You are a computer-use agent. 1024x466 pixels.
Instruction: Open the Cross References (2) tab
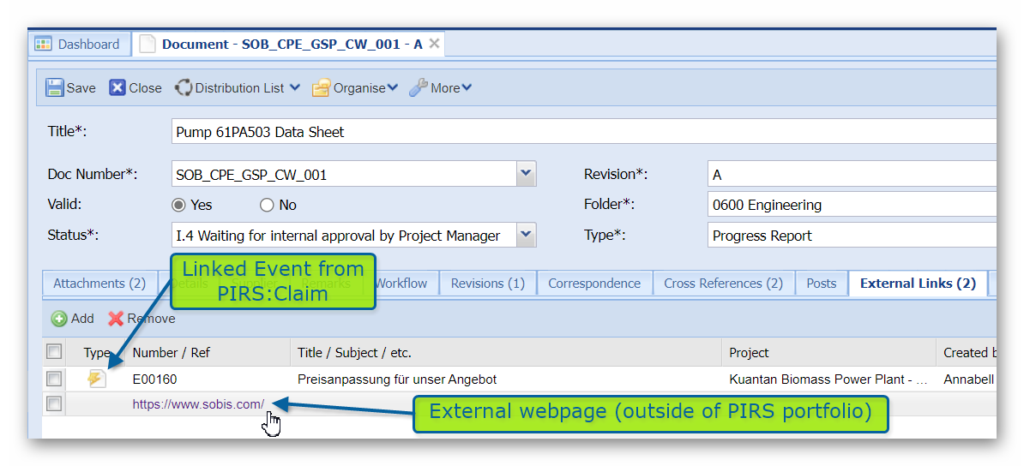(722, 284)
